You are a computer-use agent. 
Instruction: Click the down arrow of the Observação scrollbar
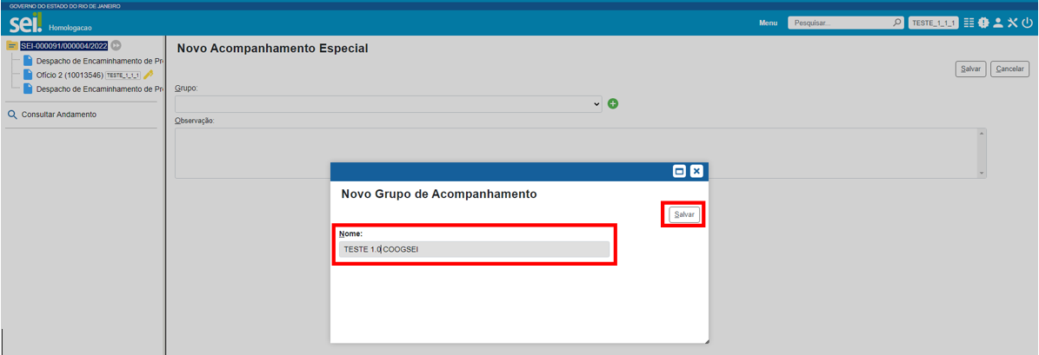(982, 174)
